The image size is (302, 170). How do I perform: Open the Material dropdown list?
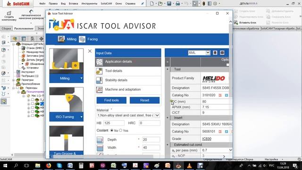click(157, 115)
